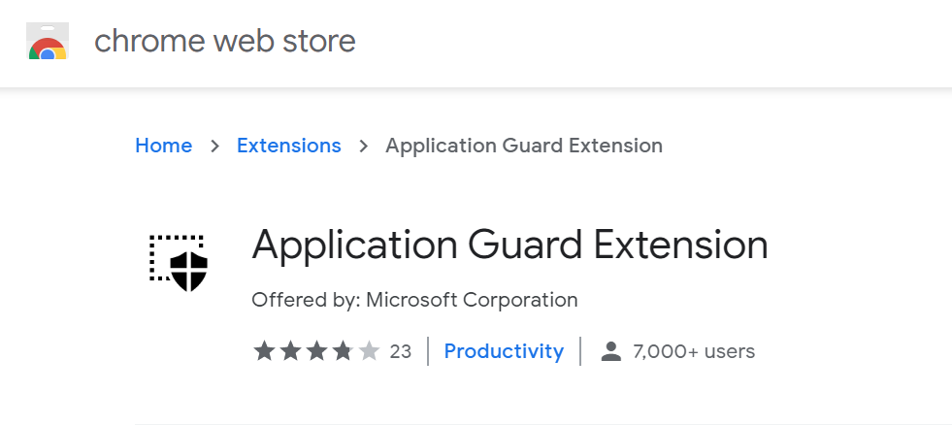Image resolution: width=952 pixels, height=425 pixels.
Task: Click the first rating star
Action: [x=264, y=351]
